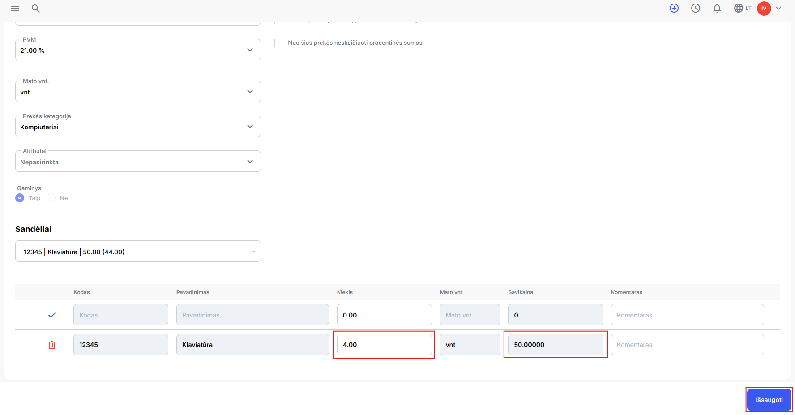The height and width of the screenshot is (415, 795).
Task: Select the Taip radio under Gaminys
Action: pos(20,198)
